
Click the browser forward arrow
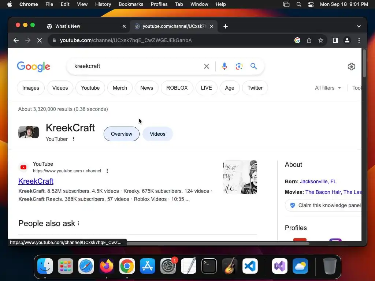click(28, 40)
